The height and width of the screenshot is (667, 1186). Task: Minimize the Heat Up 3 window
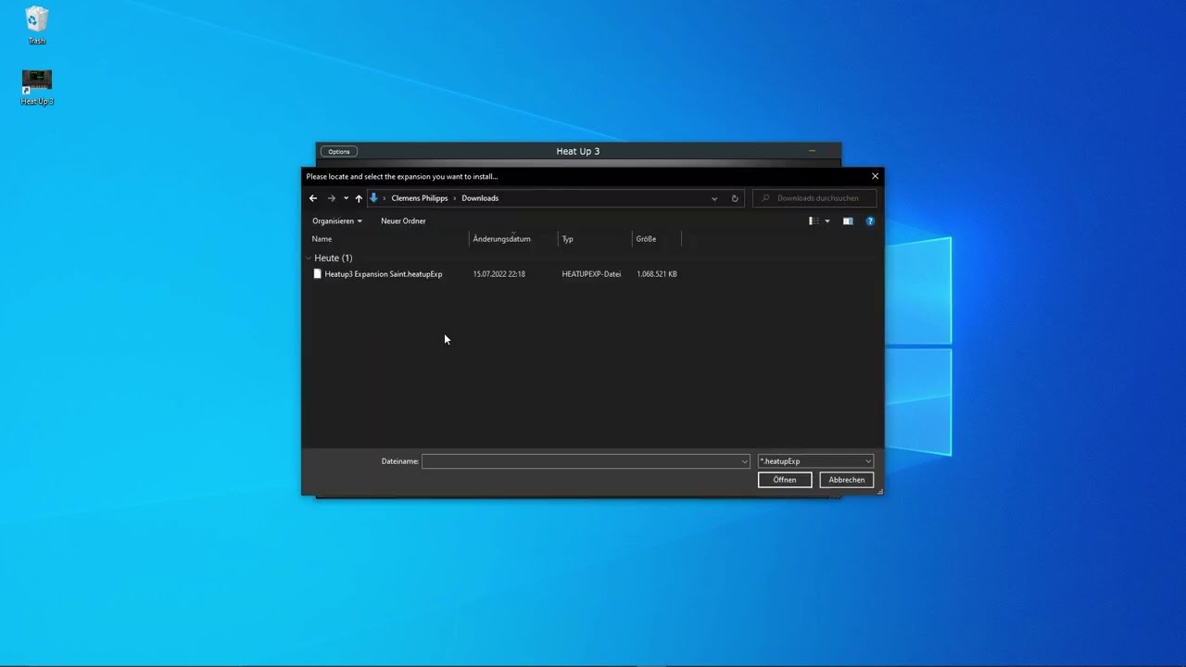tap(812, 151)
